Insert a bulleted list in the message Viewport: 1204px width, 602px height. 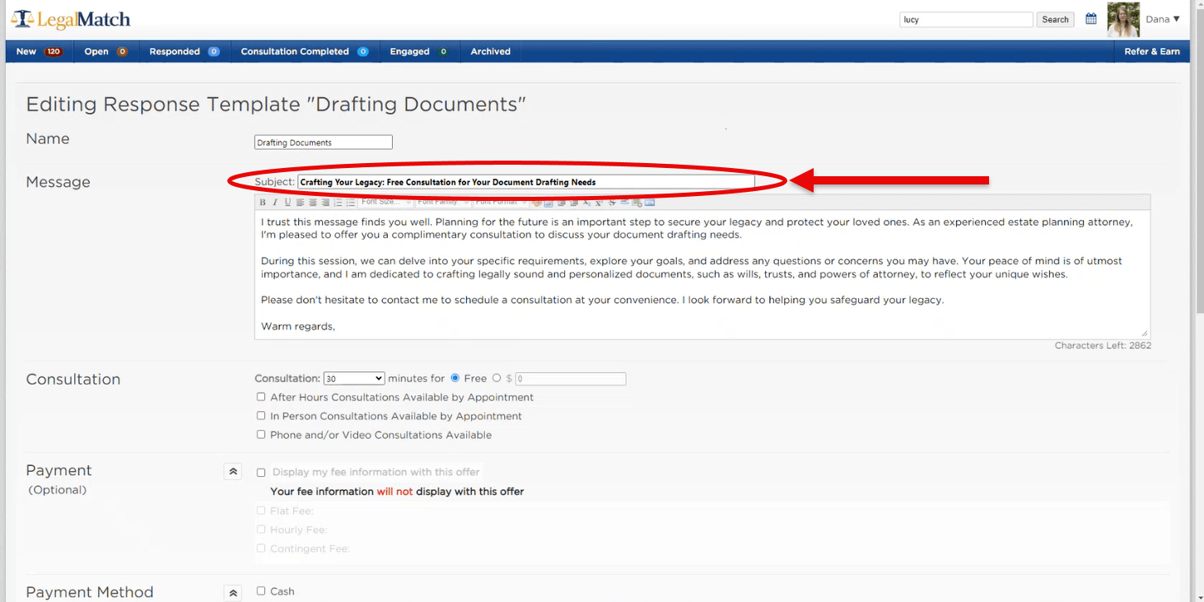coord(351,203)
